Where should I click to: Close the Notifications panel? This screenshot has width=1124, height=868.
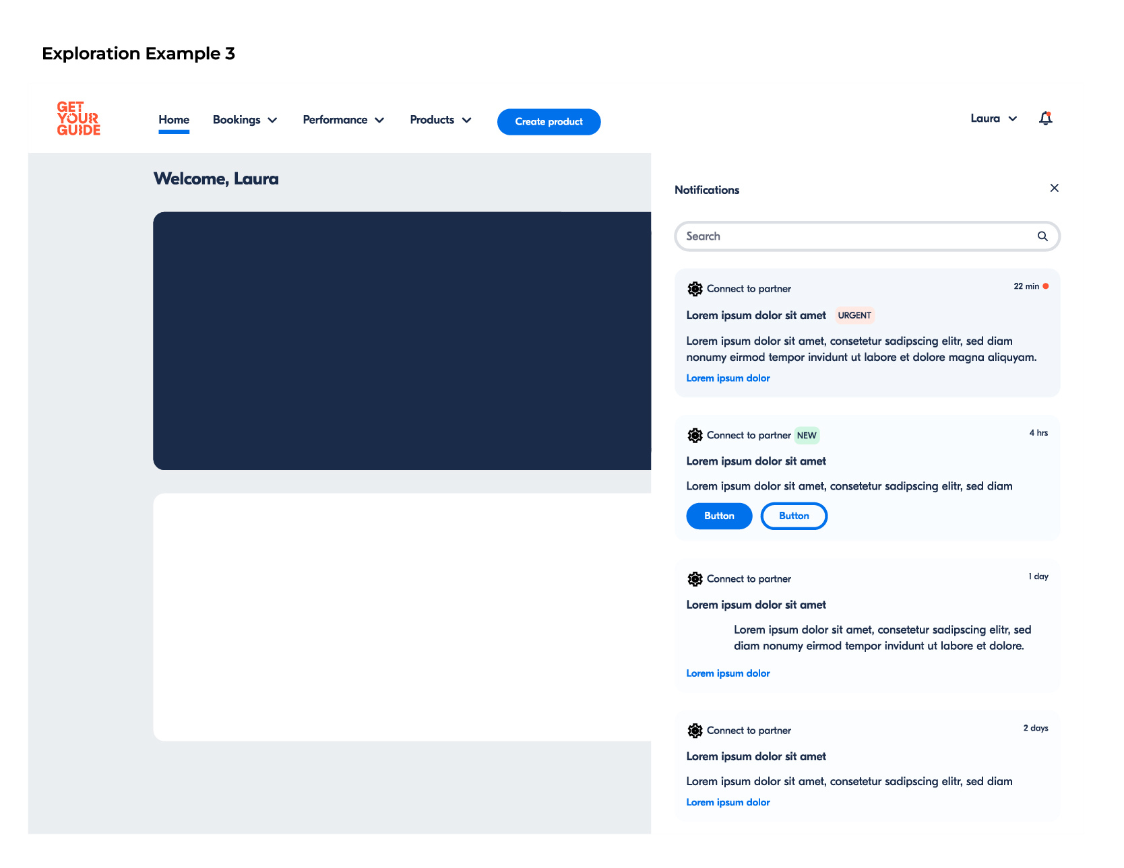1054,188
